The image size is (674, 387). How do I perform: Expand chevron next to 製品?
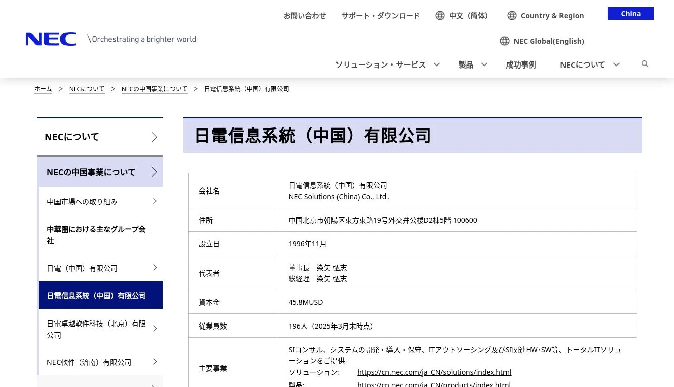click(x=484, y=64)
